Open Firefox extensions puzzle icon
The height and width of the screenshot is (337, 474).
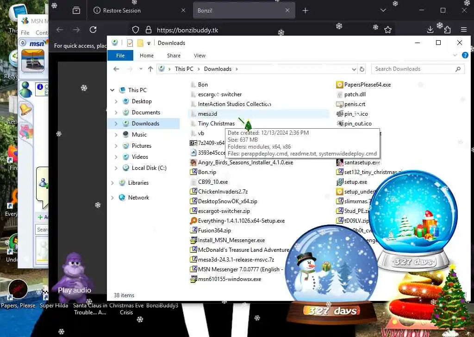[448, 30]
